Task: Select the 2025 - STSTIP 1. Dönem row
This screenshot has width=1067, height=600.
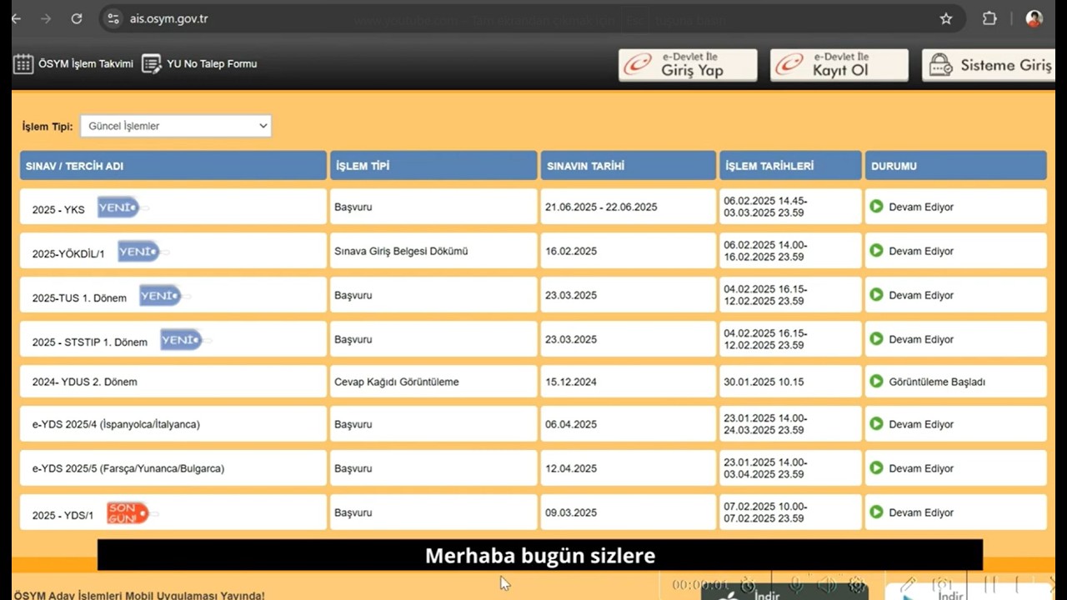Action: click(533, 339)
